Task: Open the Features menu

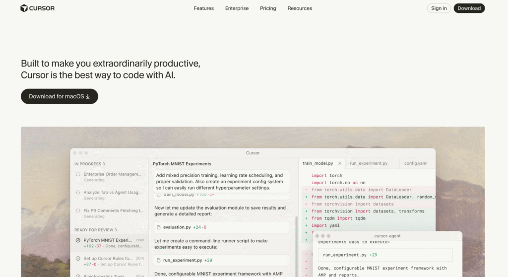Action: coord(203,8)
